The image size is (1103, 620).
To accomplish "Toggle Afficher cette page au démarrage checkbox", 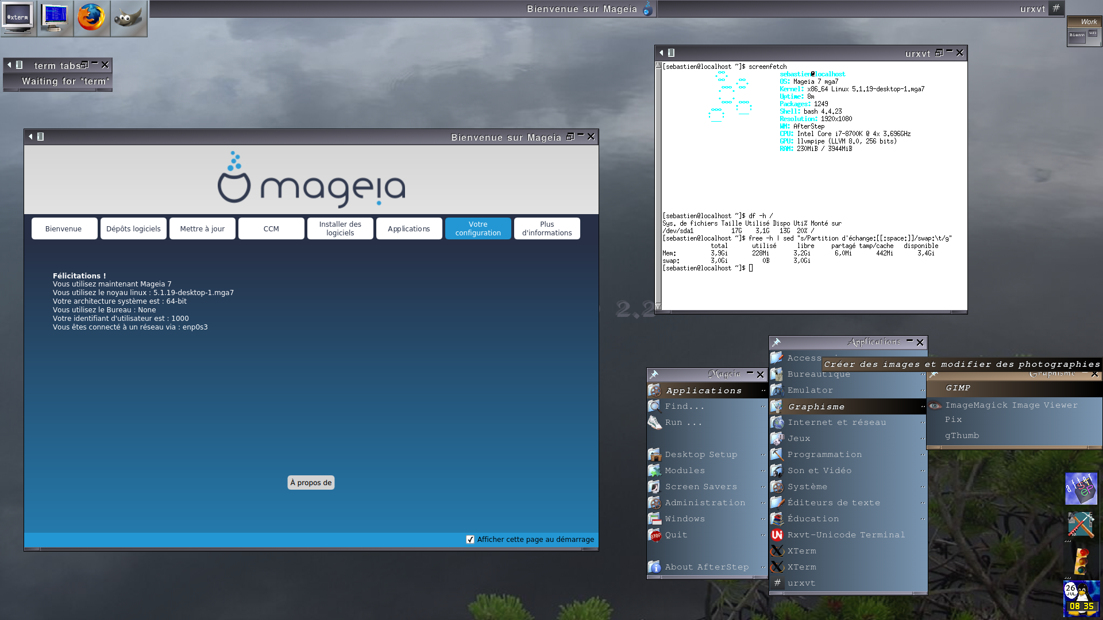I will coord(470,540).
